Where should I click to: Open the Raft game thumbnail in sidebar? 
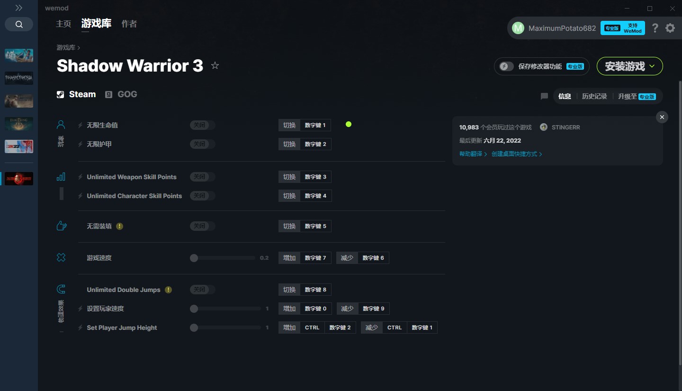pos(19,55)
